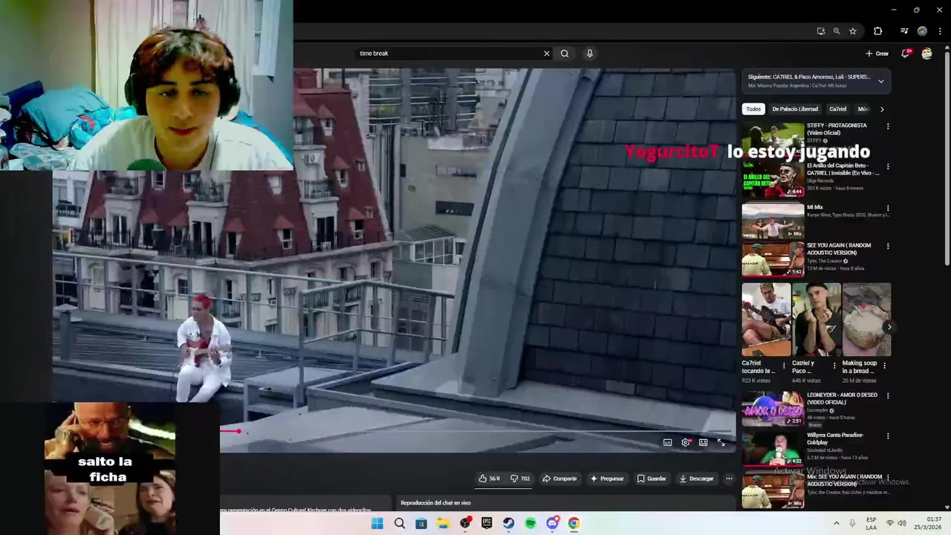
Task: Open the Crear menu button
Action: (877, 53)
